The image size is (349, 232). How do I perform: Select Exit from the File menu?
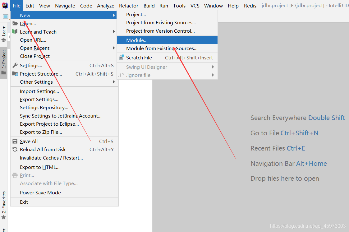(x=64, y=202)
